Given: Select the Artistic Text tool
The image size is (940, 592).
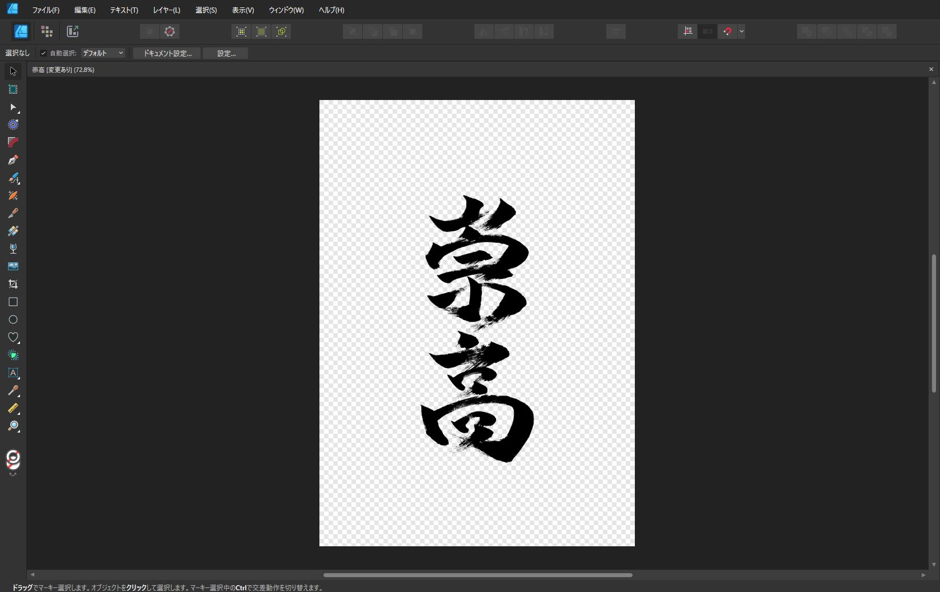Looking at the screenshot, I should tap(13, 373).
